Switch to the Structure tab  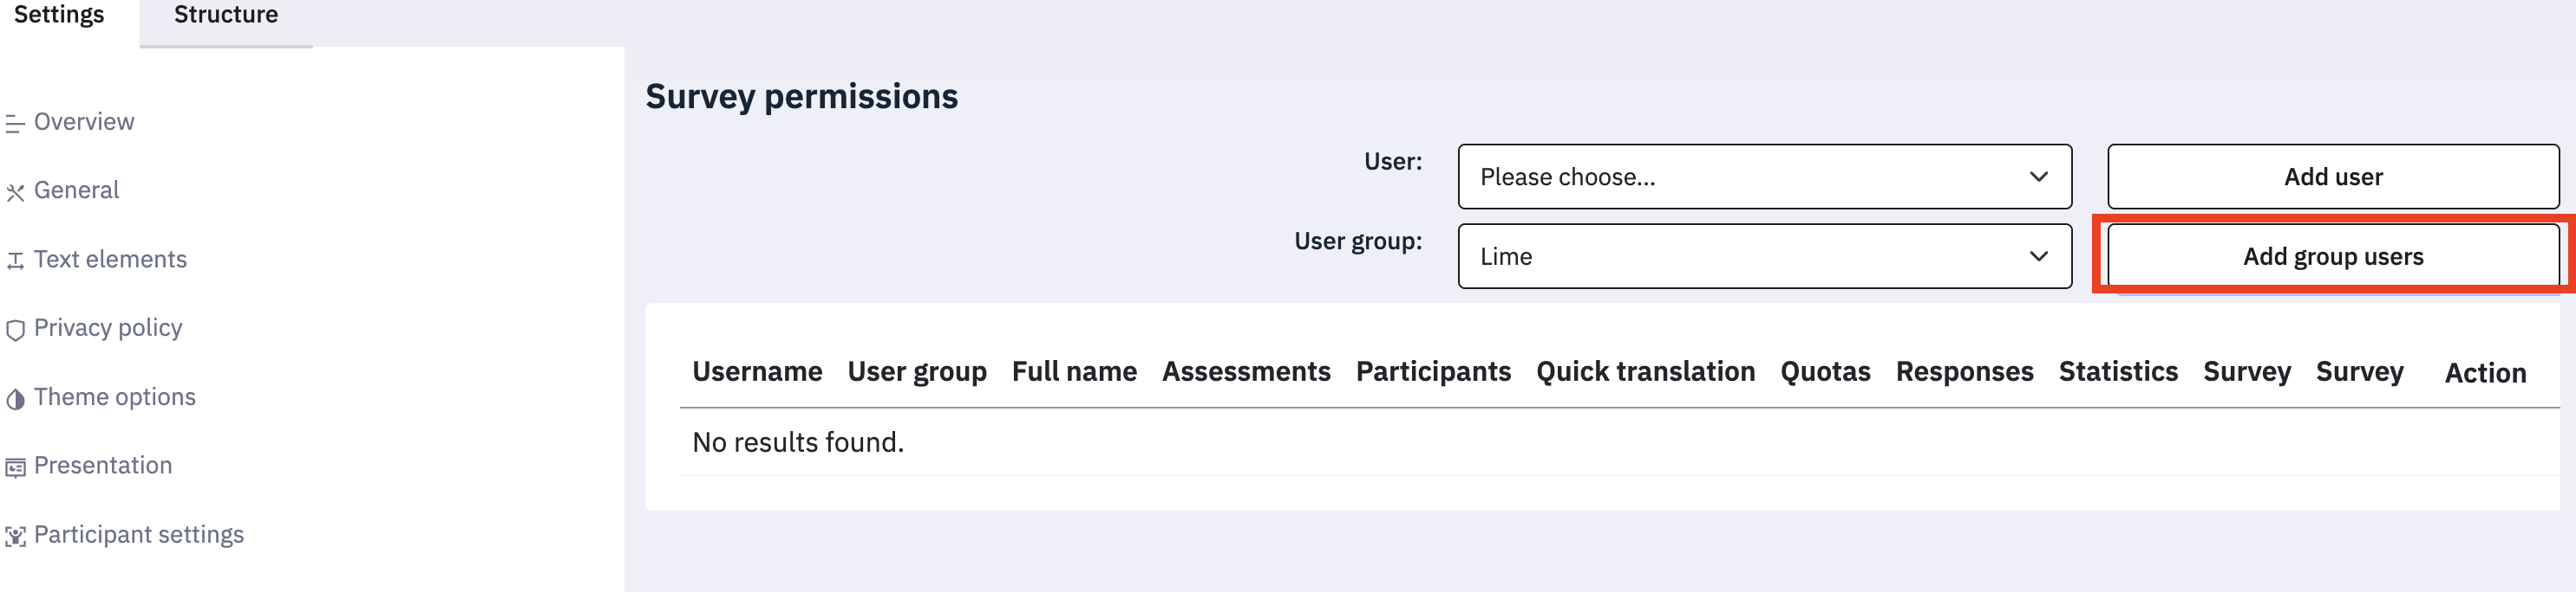[226, 15]
